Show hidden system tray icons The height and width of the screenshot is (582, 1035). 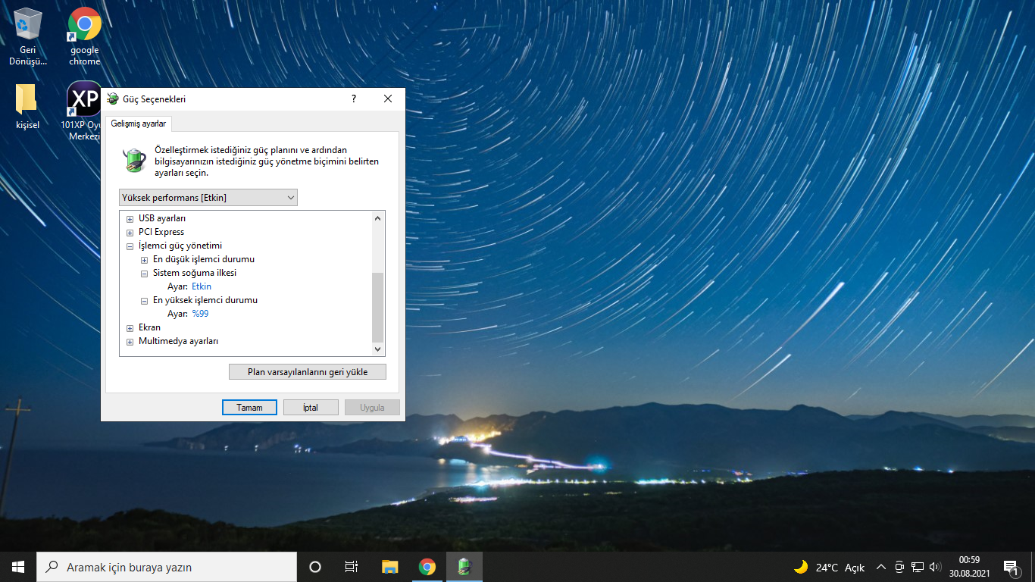pos(881,567)
